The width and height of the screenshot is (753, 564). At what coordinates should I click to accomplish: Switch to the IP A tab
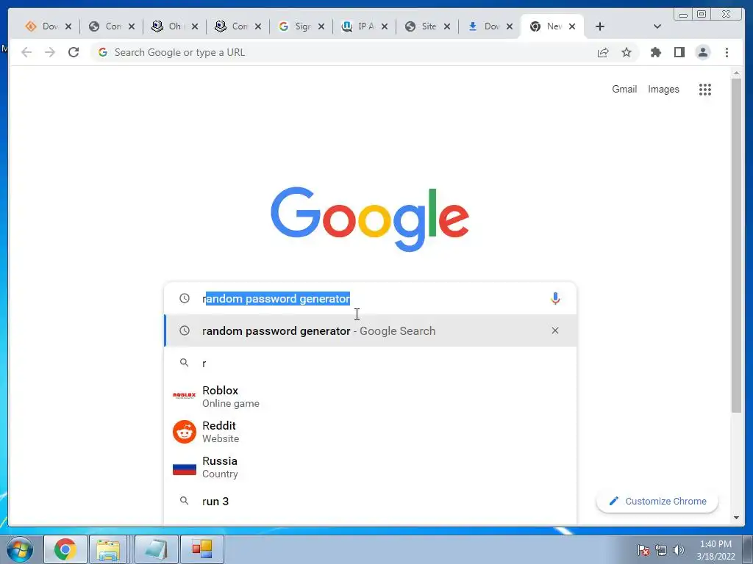coord(363,26)
